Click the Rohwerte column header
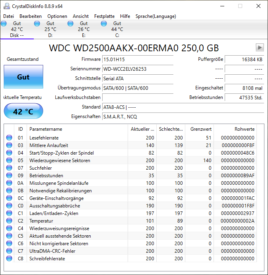The height and width of the screenshot is (275, 268). click(235, 129)
